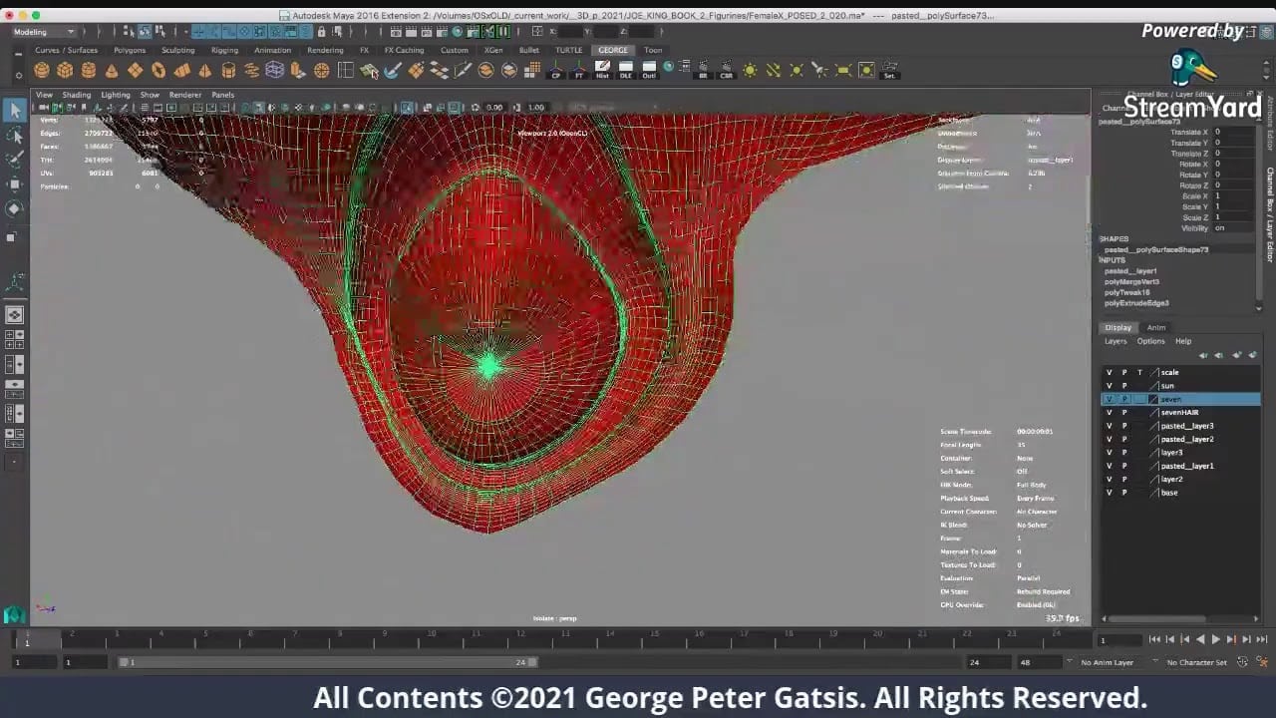Switch to the Anim layer tab

tap(1155, 327)
